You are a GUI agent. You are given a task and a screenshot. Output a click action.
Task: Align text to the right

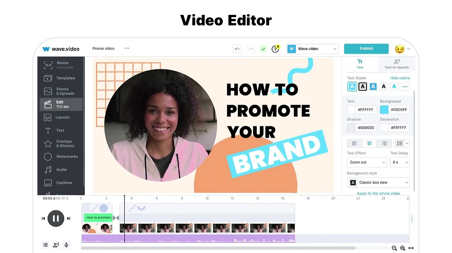(384, 143)
